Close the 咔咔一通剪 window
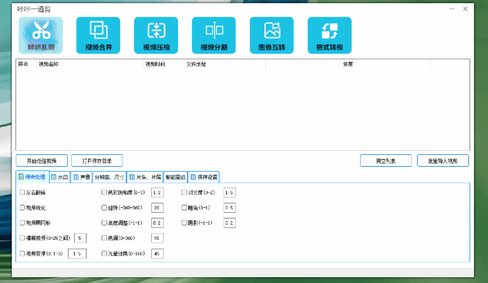Image resolution: width=488 pixels, height=283 pixels. pos(465,9)
